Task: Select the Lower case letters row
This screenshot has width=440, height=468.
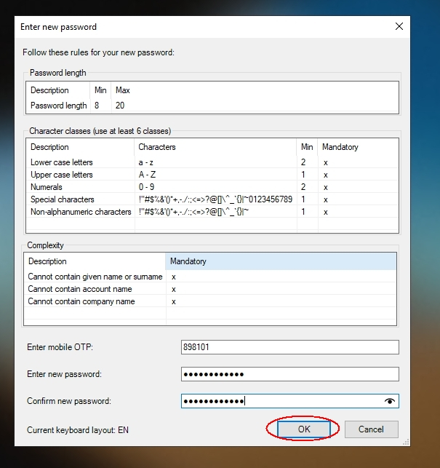Action: [62, 162]
